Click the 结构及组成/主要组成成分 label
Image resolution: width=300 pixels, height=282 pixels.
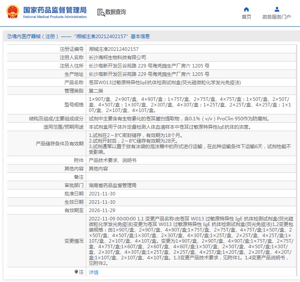click(x=56, y=118)
